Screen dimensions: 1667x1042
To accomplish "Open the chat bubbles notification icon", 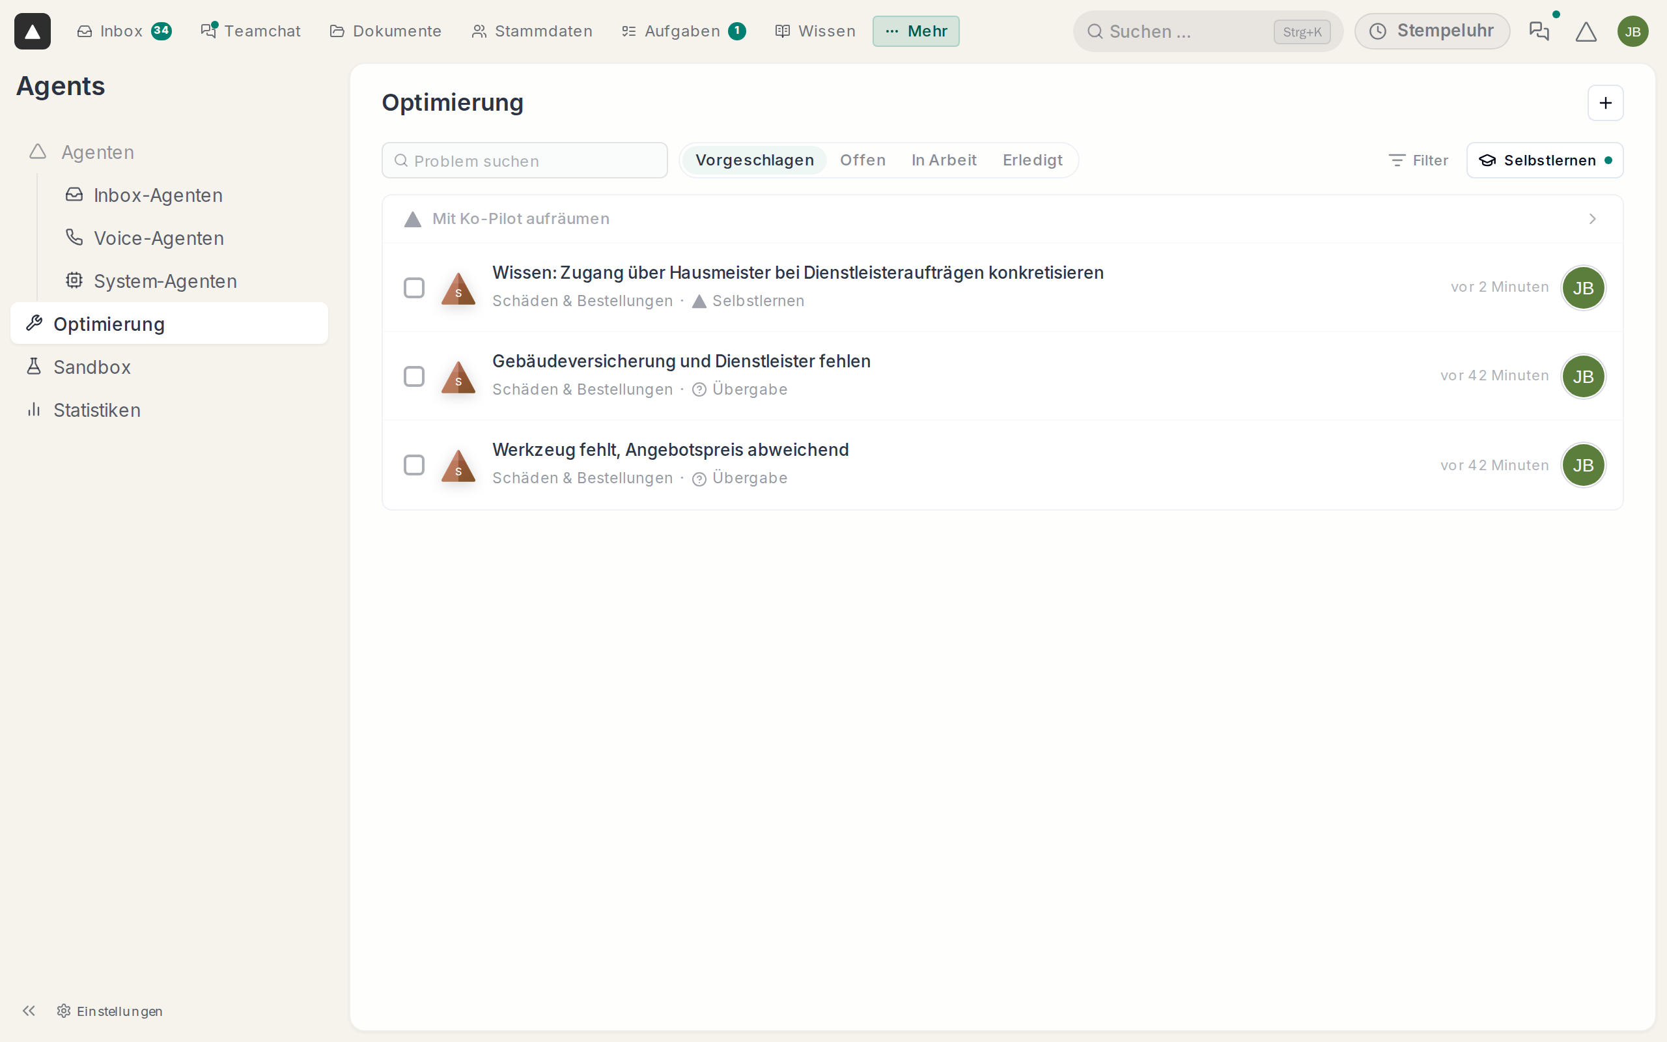I will [x=1539, y=31].
